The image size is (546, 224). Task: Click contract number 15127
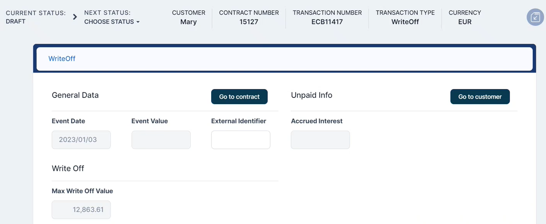click(x=249, y=22)
